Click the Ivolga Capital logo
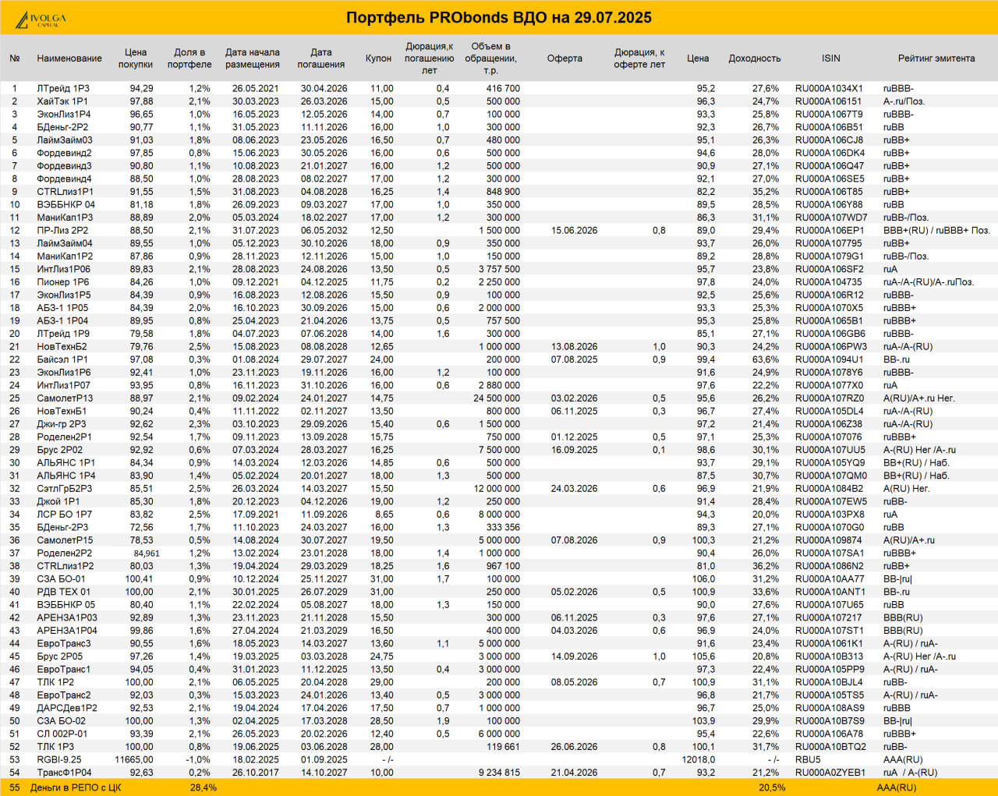Screen dimensions: 998x796 [x=41, y=19]
